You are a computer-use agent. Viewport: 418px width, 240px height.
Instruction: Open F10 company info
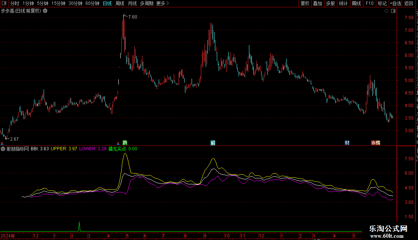(x=370, y=3)
